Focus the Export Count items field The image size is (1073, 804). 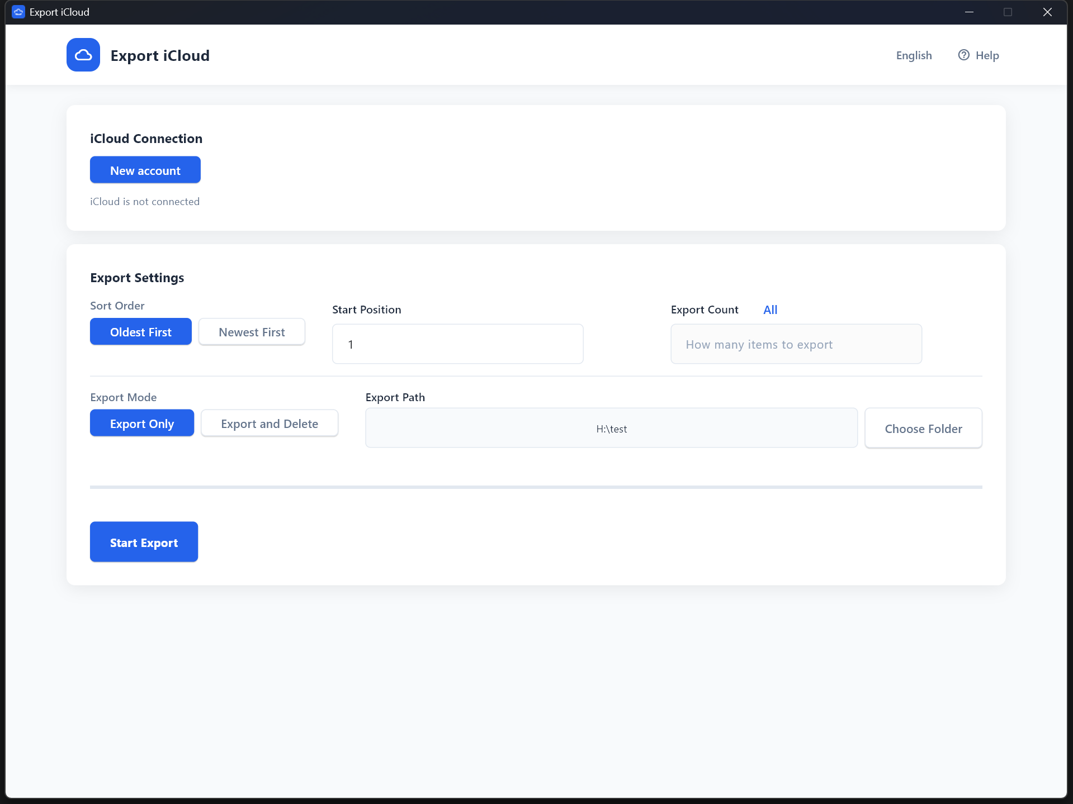tap(796, 344)
